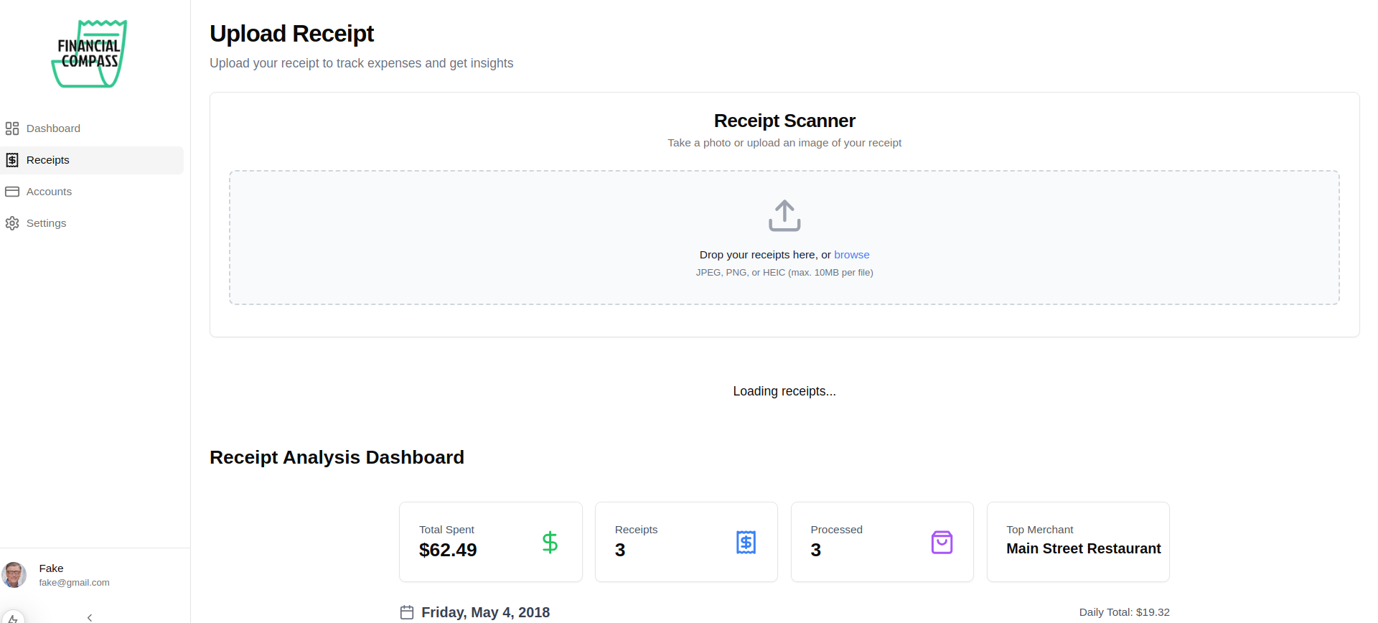Viewport: 1378px width, 623px height.
Task: Click the fake@gmail.com account email
Action: pyautogui.click(x=74, y=583)
